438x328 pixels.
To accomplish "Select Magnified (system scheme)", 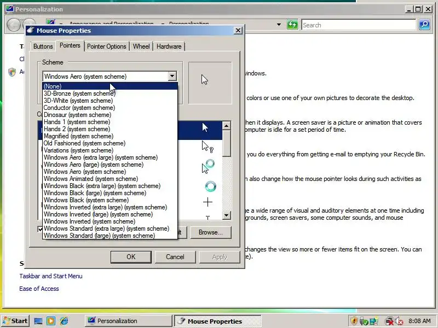I will pyautogui.click(x=110, y=136).
